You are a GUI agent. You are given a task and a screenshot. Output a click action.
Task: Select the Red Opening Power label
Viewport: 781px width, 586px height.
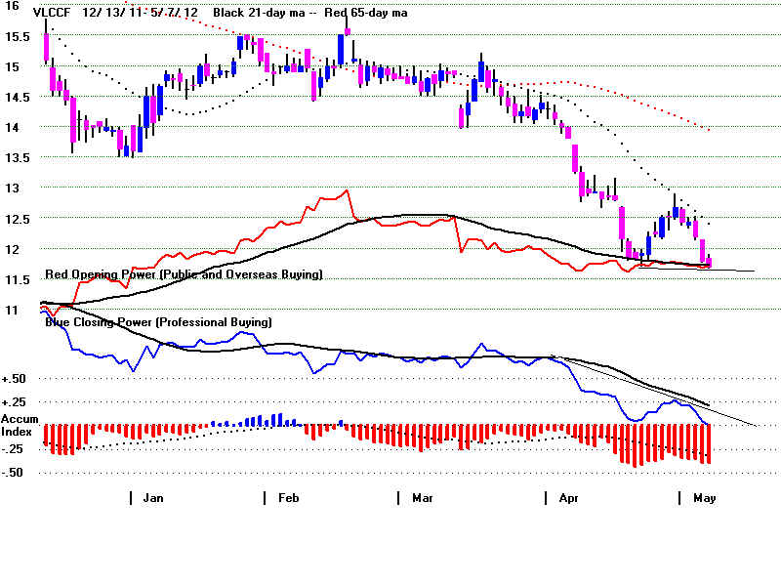click(185, 275)
